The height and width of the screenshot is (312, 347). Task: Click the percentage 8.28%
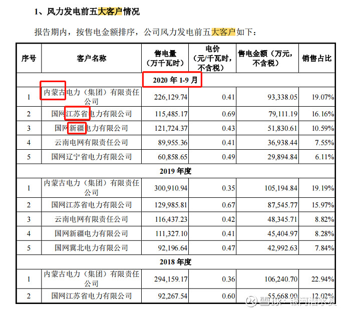[x=324, y=234]
